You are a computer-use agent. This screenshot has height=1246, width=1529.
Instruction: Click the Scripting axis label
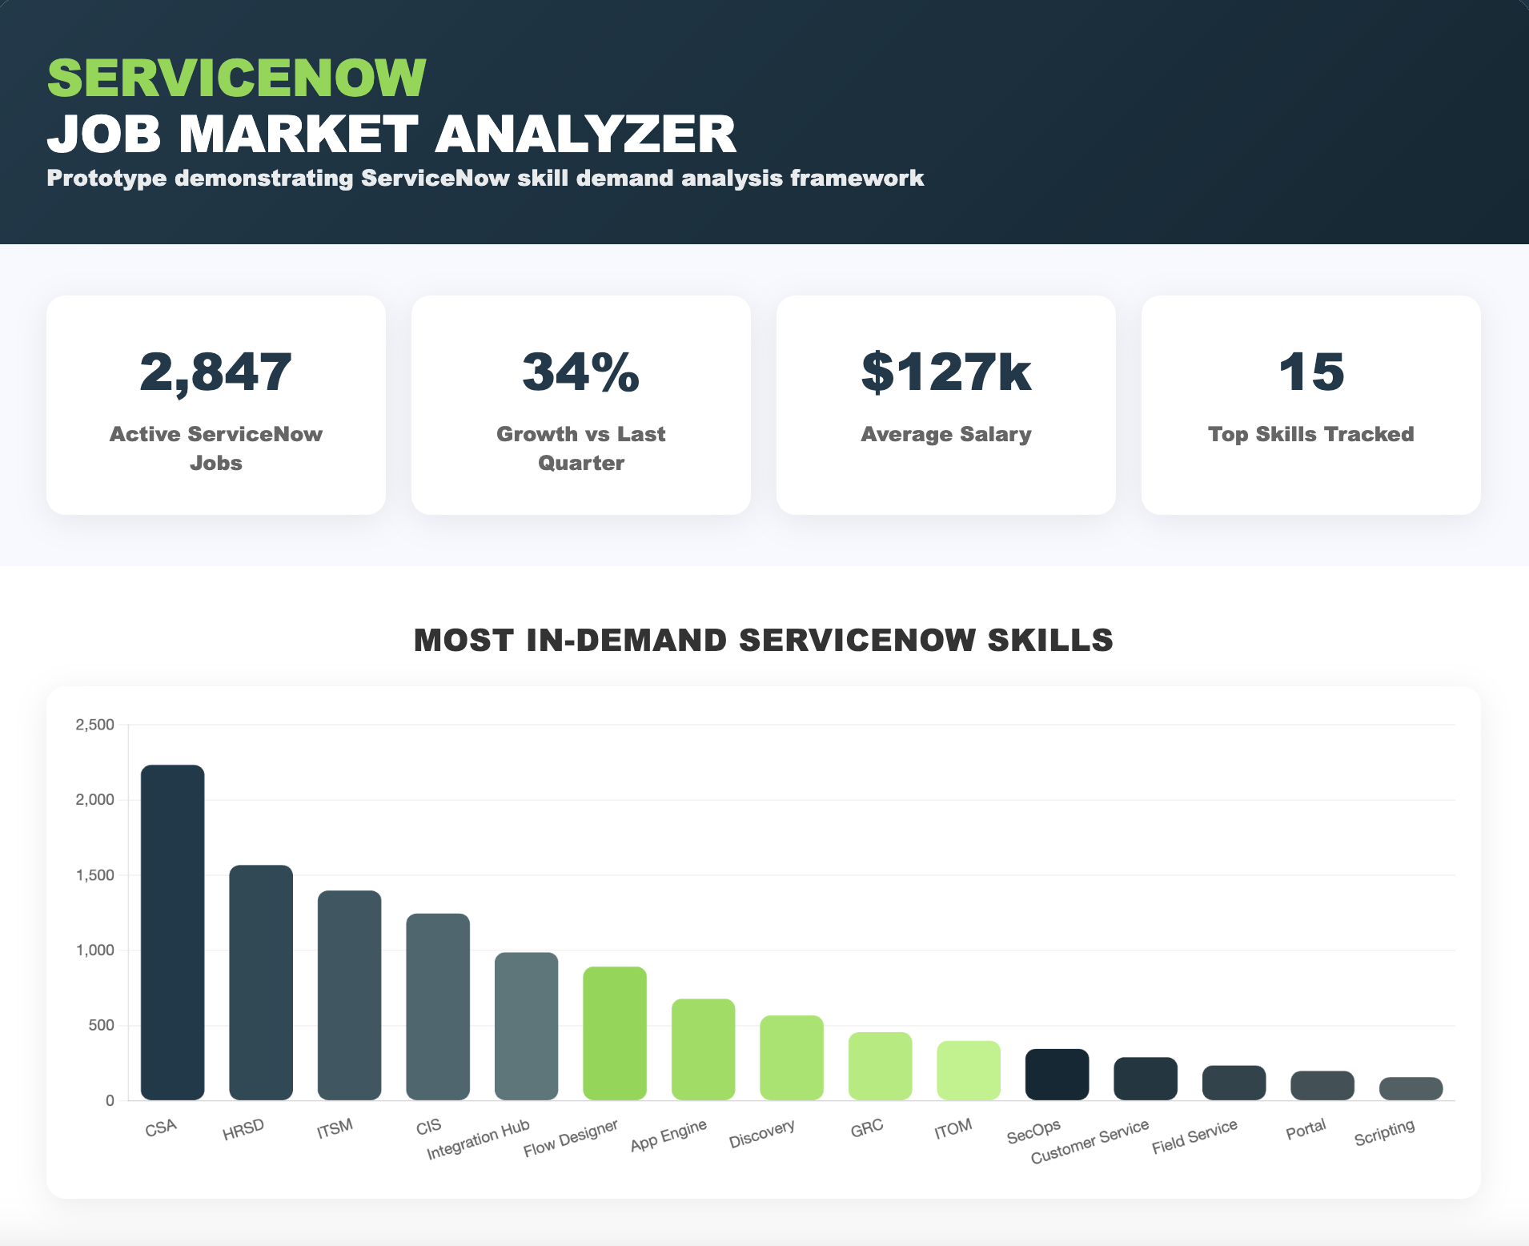[1384, 1132]
